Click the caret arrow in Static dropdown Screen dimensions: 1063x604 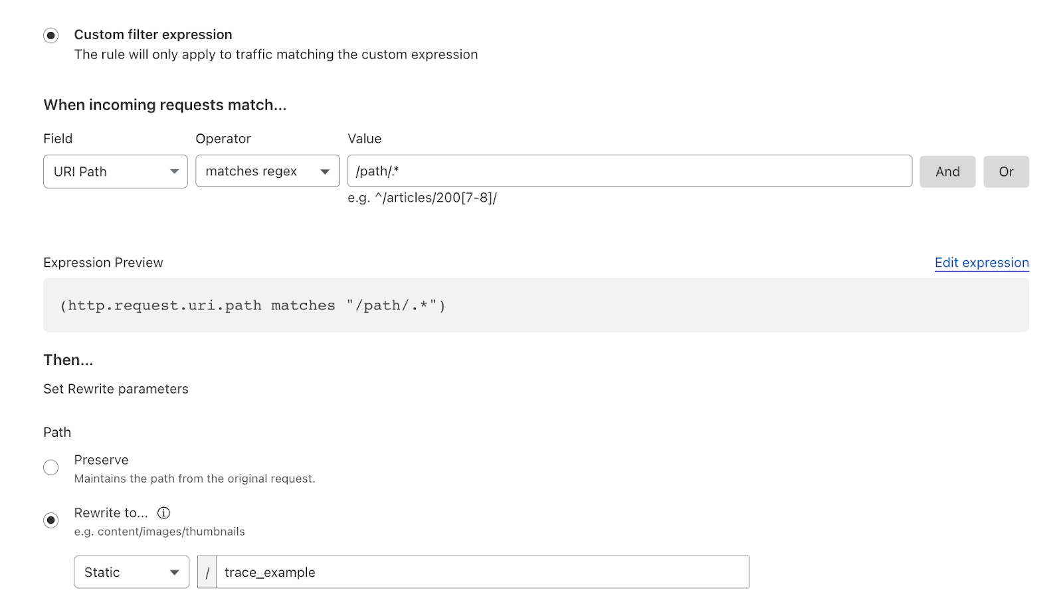tap(174, 573)
